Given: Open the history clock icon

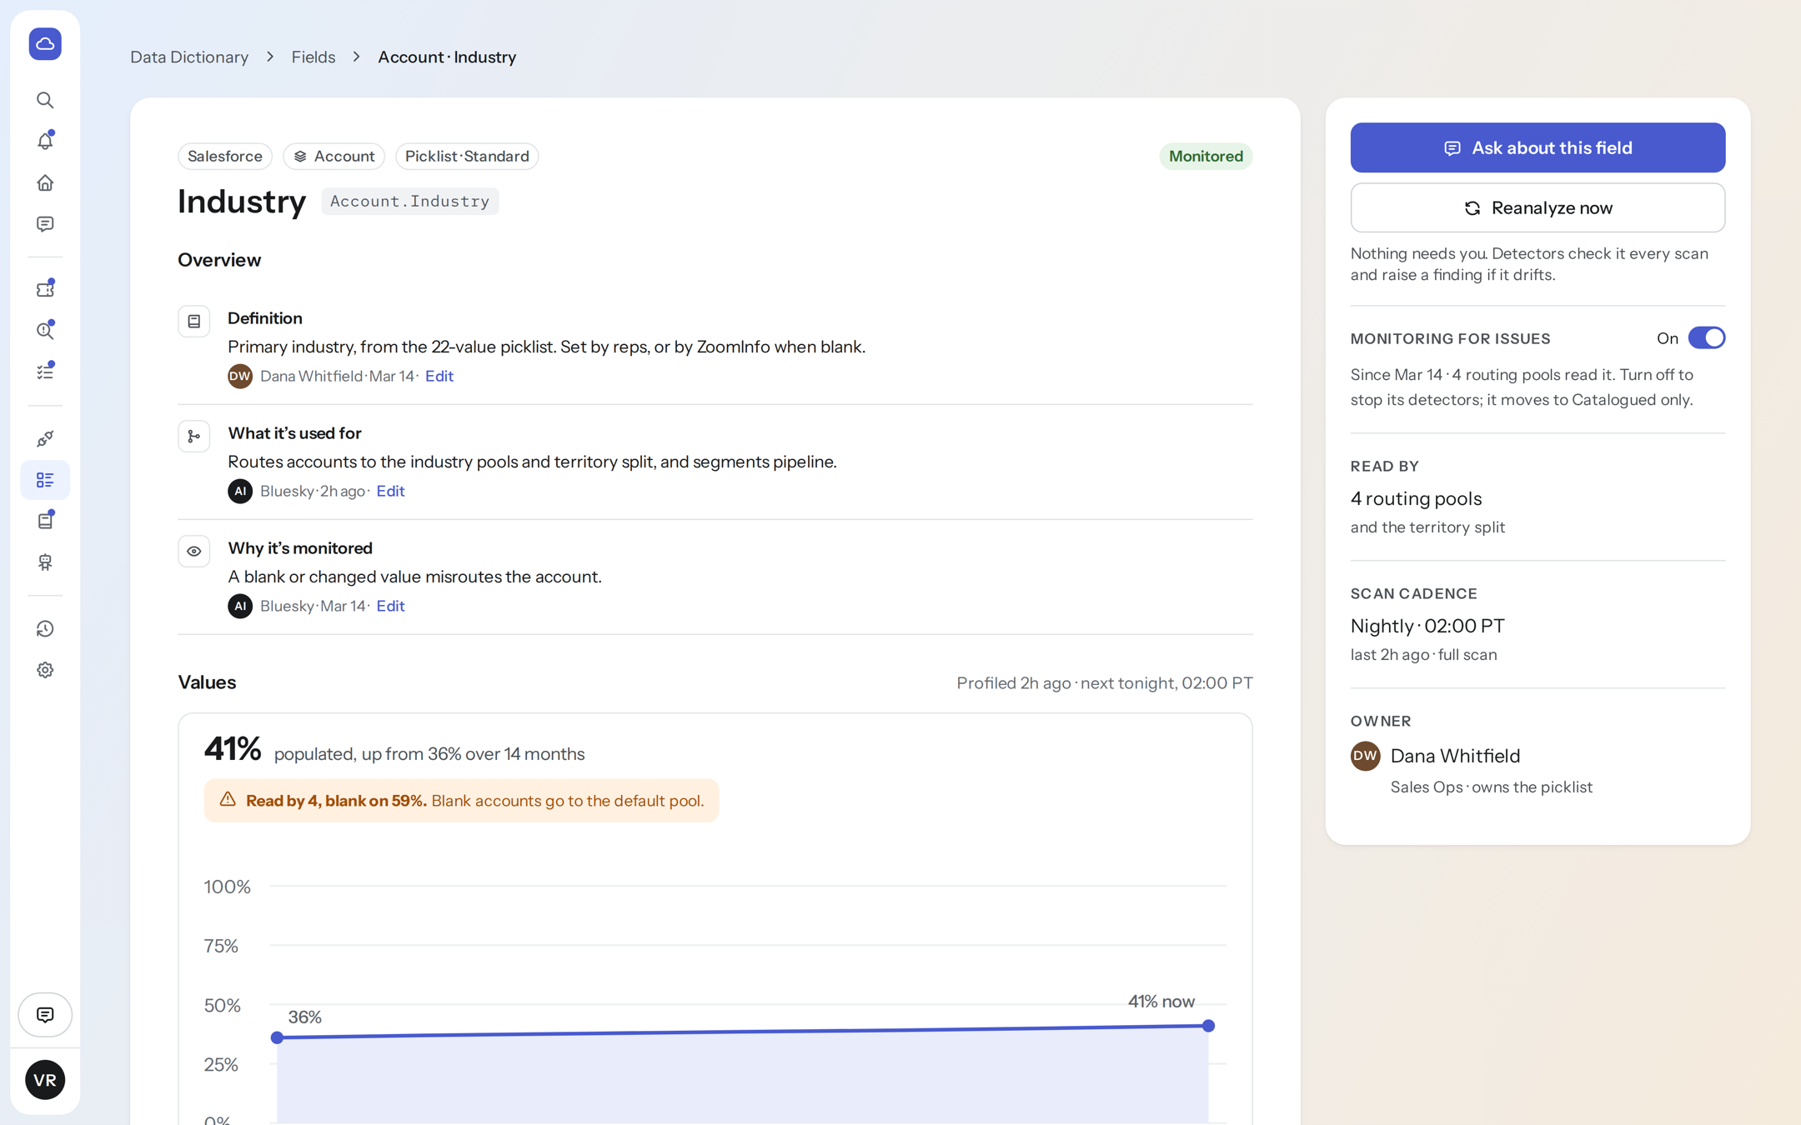Looking at the screenshot, I should tap(45, 629).
